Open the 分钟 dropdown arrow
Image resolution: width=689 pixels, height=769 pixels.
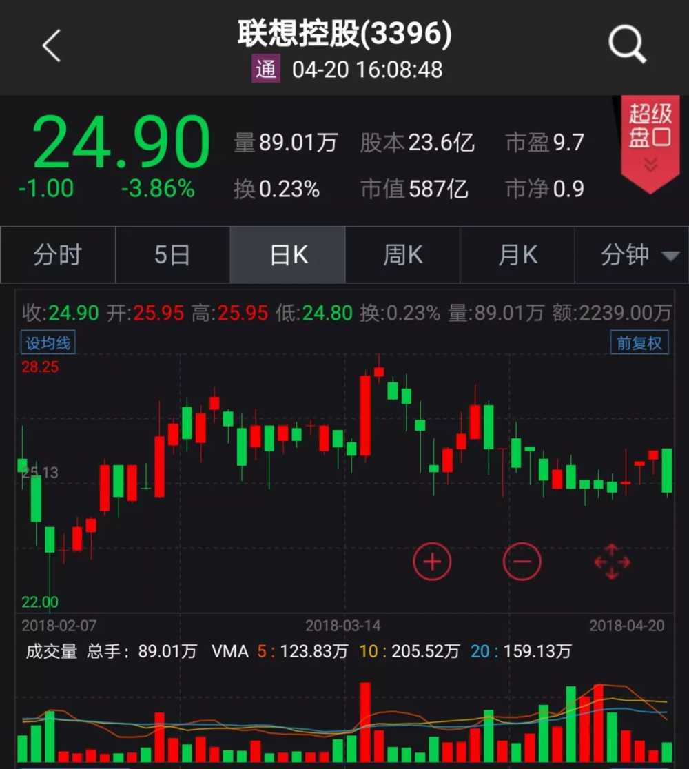click(670, 256)
